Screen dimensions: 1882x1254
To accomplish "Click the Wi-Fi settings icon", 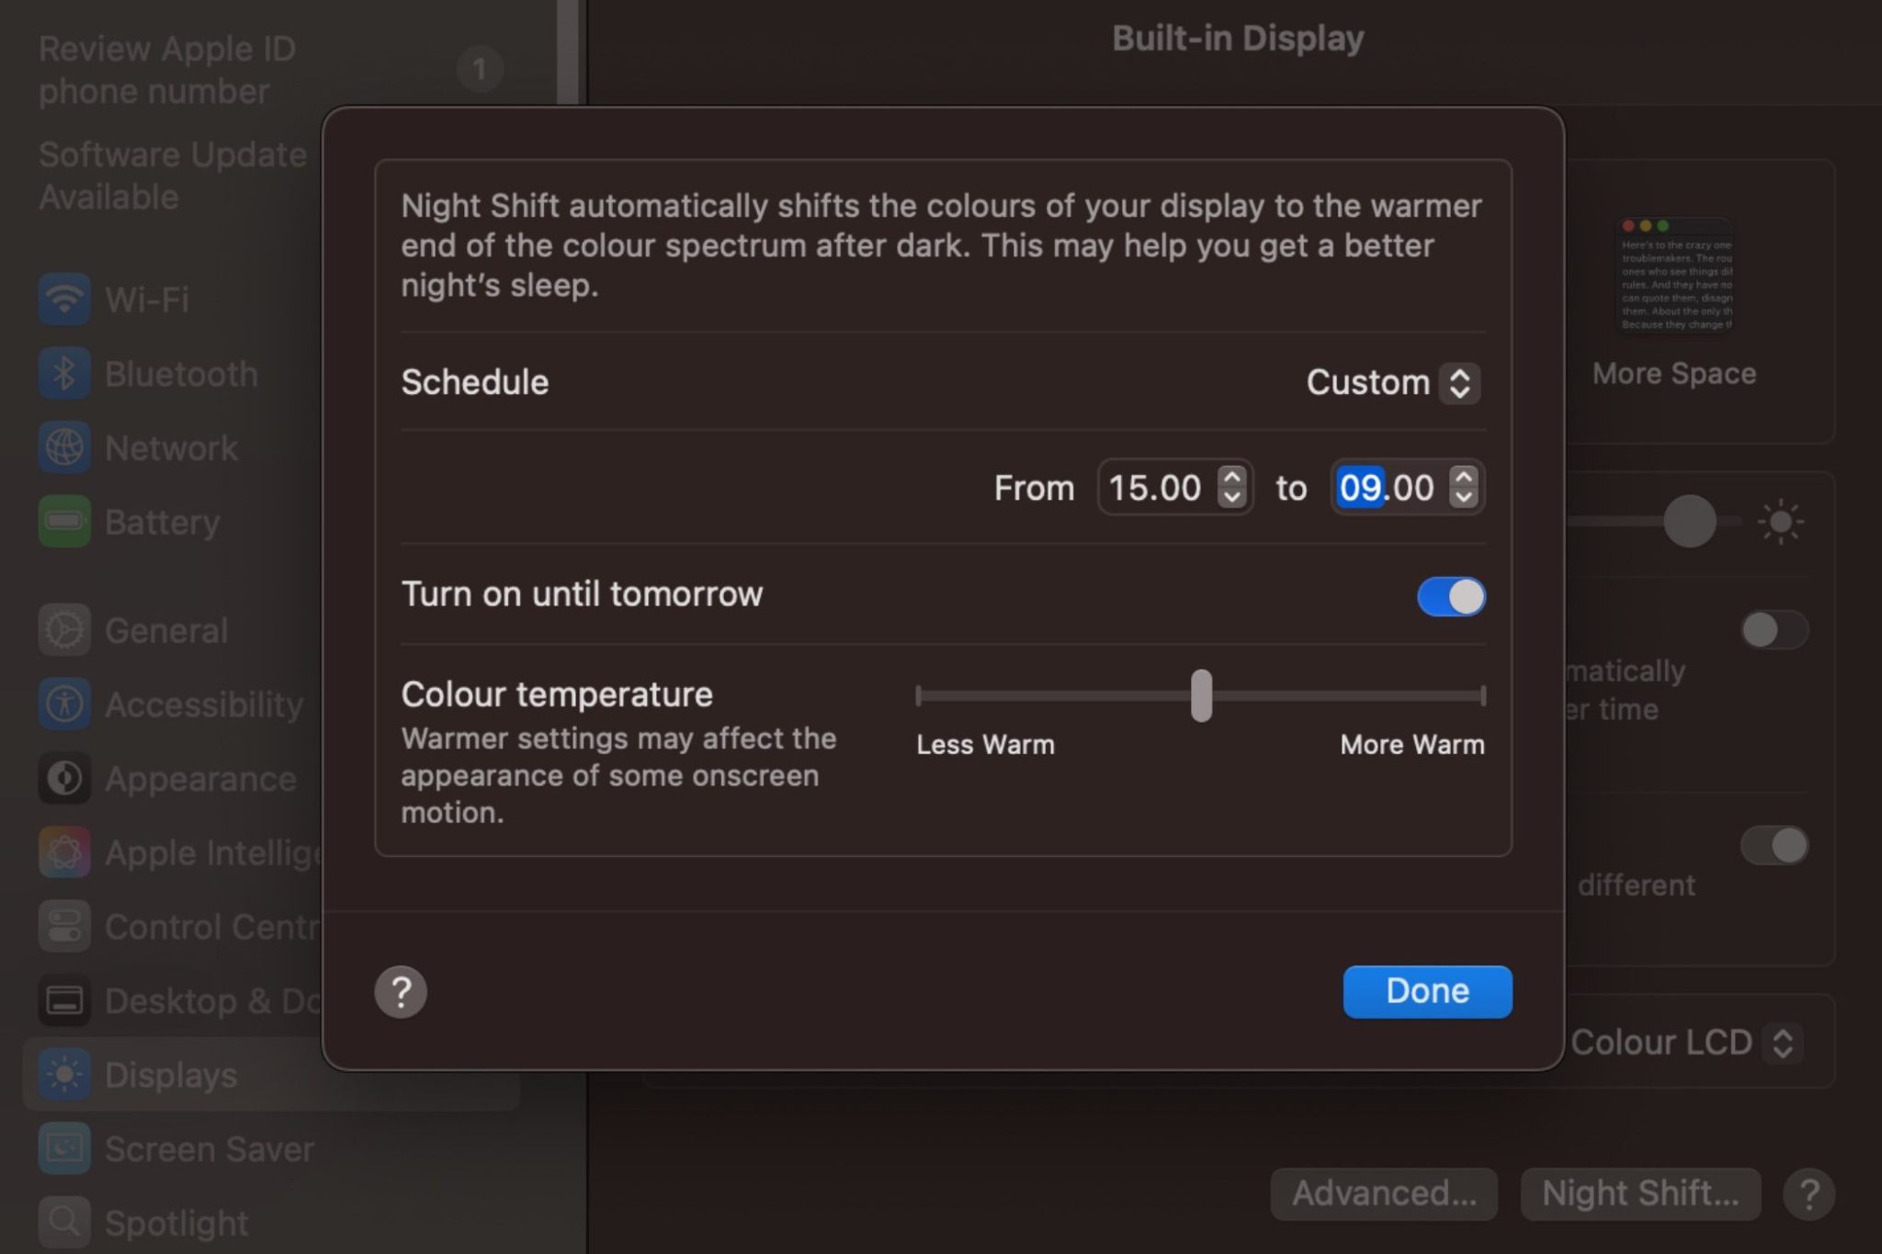I will (64, 299).
